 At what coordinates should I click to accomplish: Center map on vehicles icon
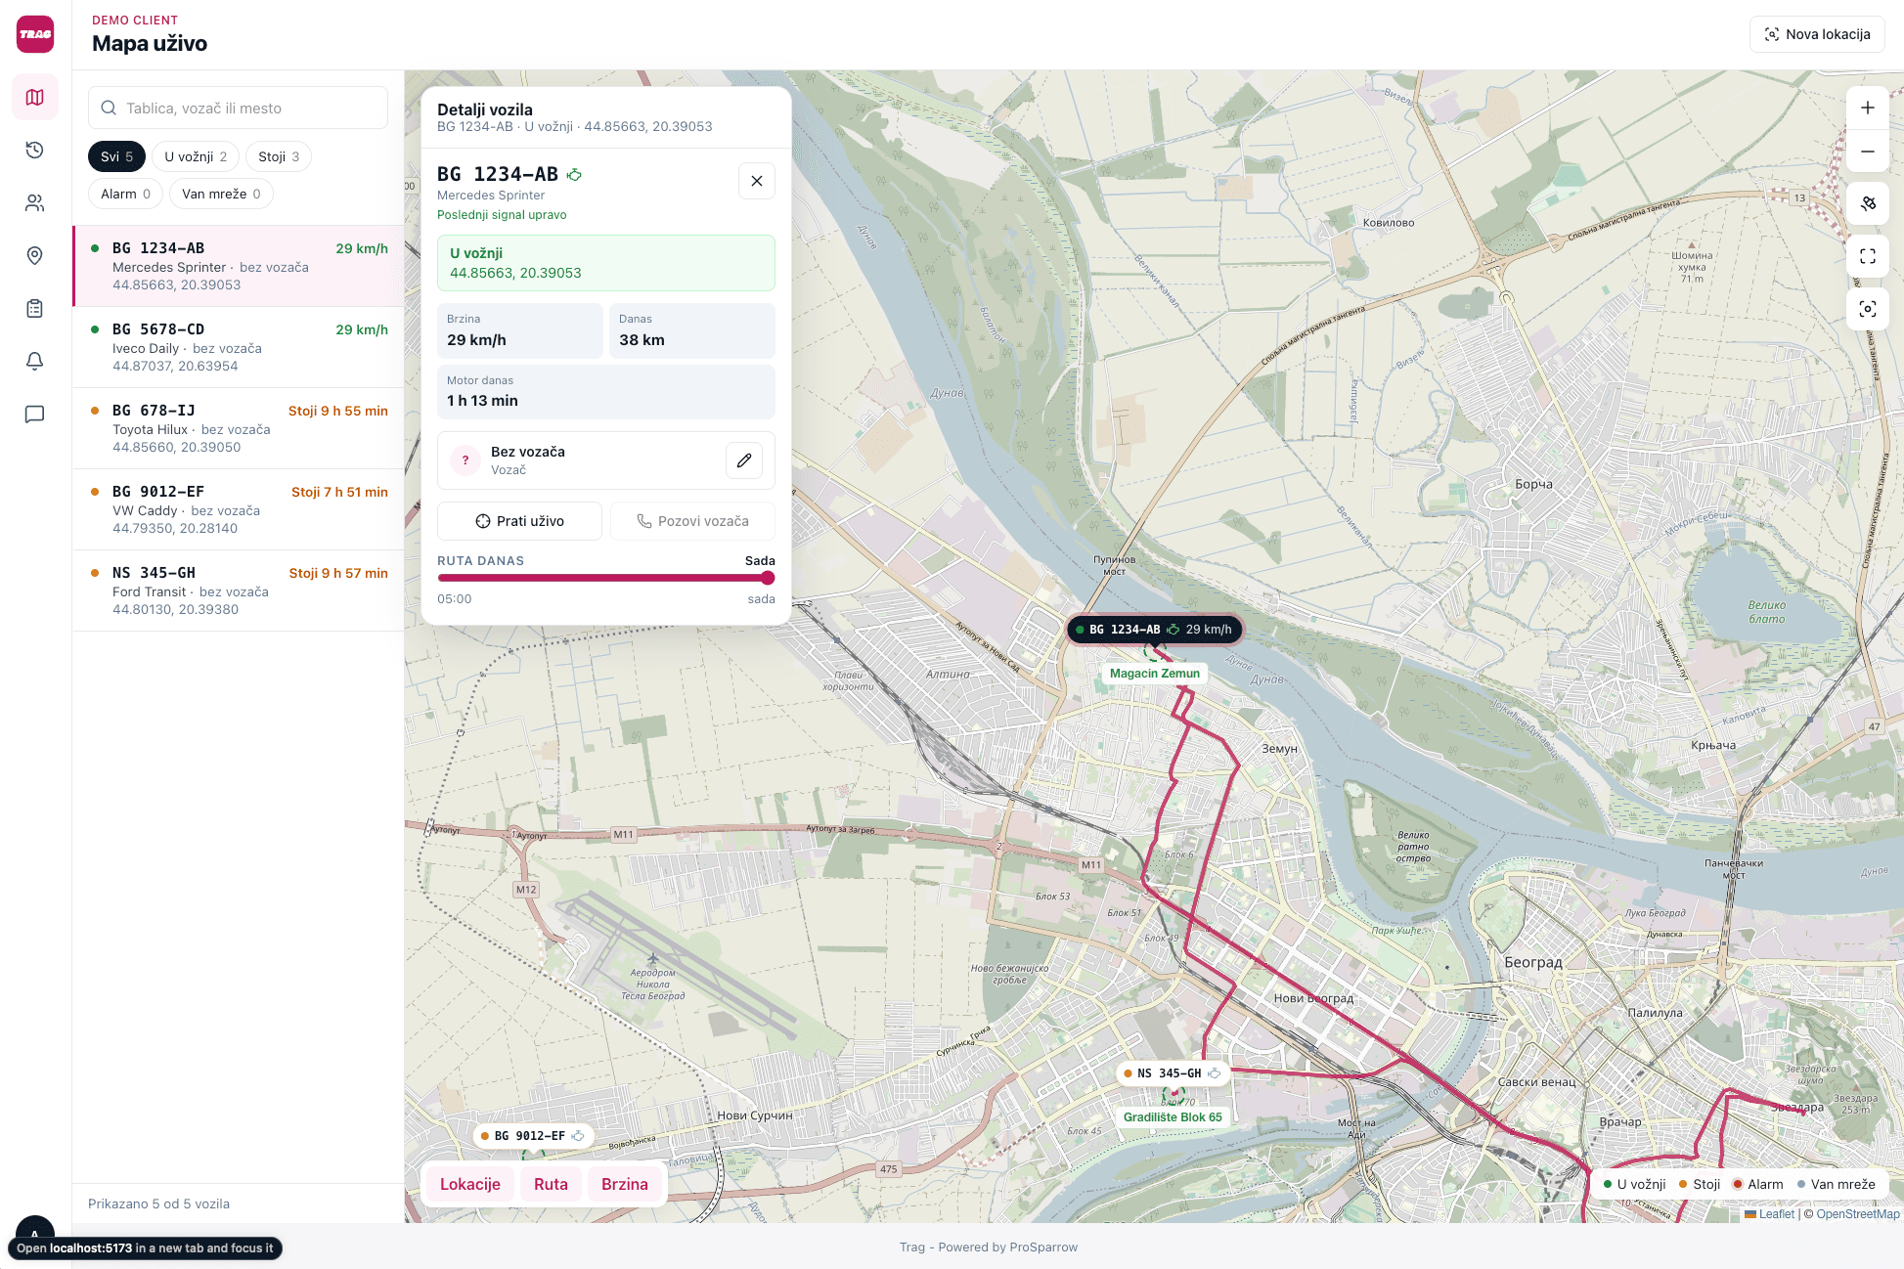click(1867, 309)
